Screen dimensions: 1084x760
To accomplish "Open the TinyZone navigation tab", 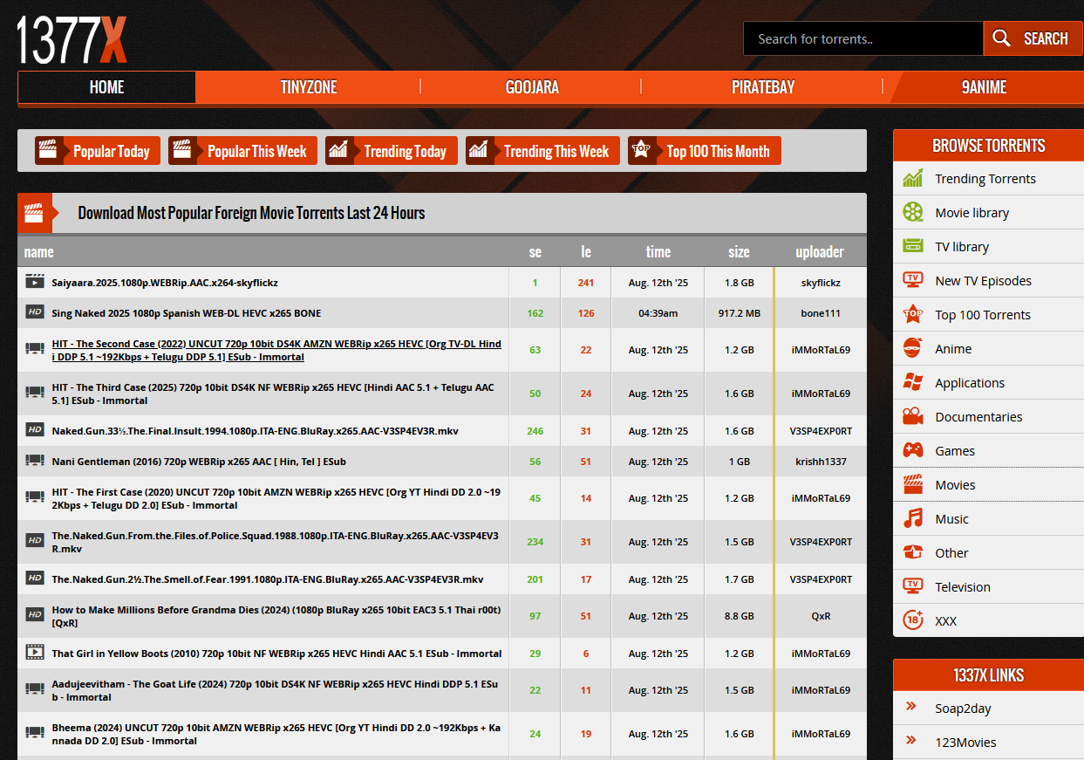I will pyautogui.click(x=308, y=87).
